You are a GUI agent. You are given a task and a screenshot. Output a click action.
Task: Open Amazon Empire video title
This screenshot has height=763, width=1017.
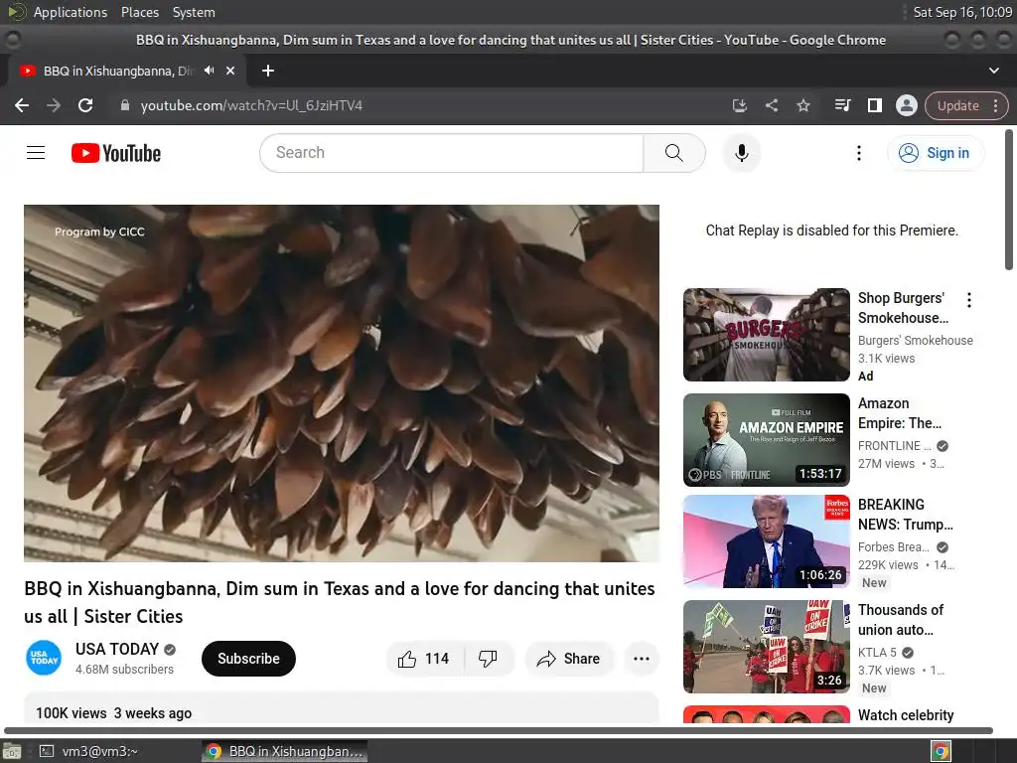tap(900, 413)
